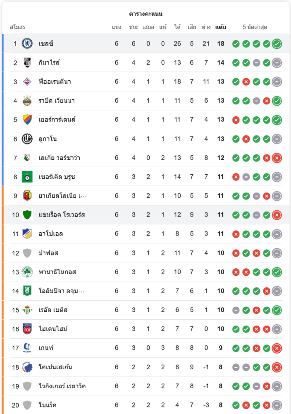
Task: Select the Legia Warsaw crest icon
Action: click(x=27, y=158)
